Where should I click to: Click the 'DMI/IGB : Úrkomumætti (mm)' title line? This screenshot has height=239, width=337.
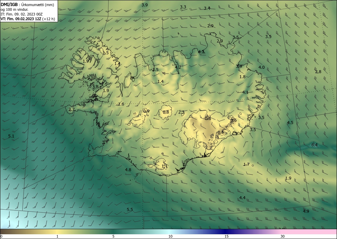click(27, 5)
